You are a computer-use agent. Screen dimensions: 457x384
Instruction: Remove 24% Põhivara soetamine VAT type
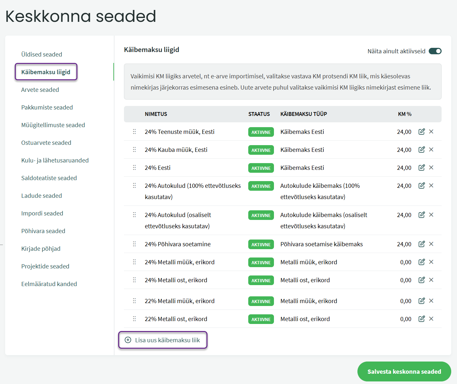pyautogui.click(x=431, y=244)
